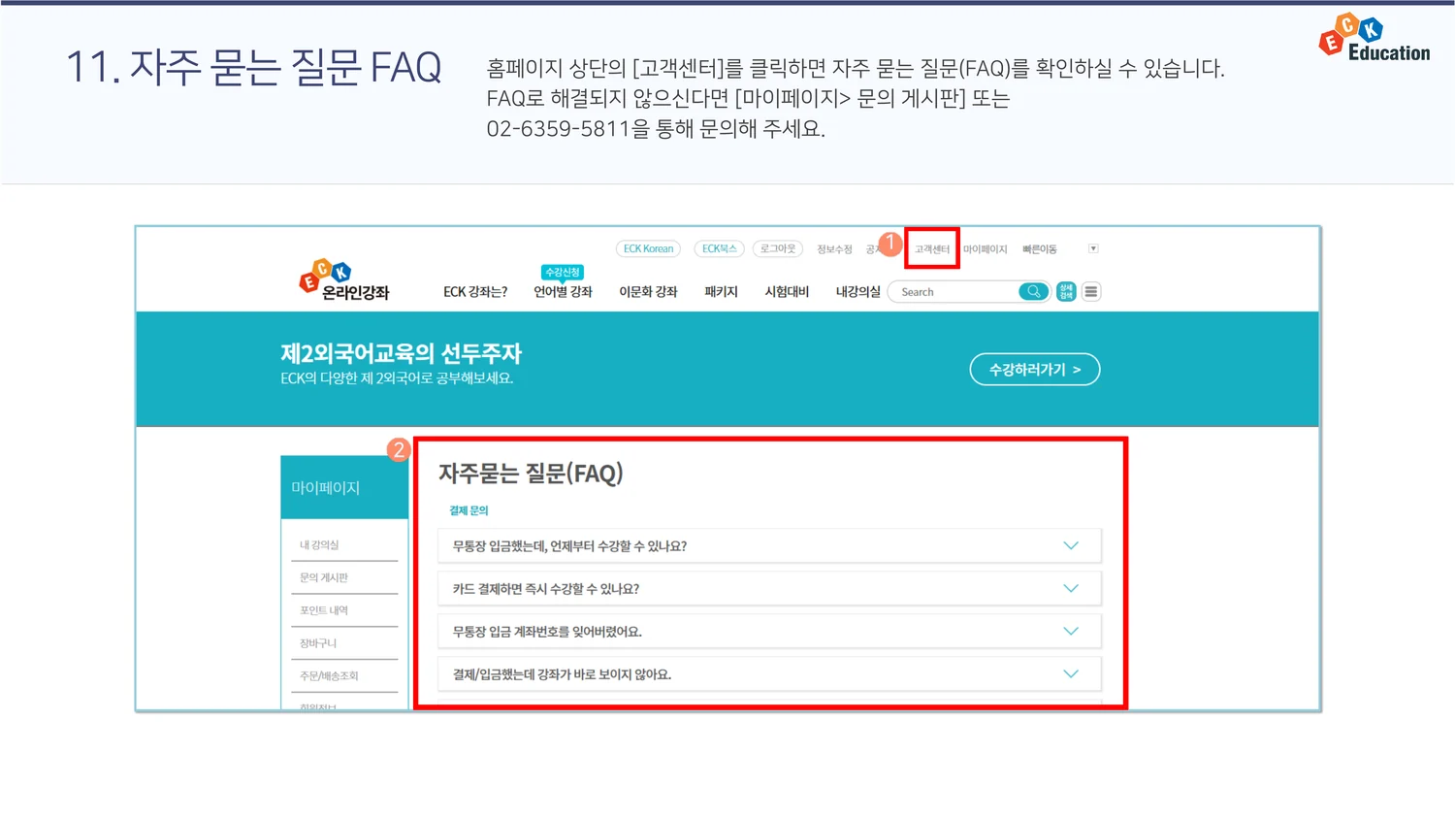Open the 이문화 강좌 menu

pyautogui.click(x=648, y=291)
